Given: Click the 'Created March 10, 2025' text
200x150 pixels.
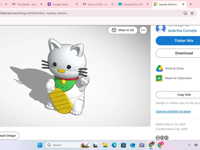Looking at the screenshot, I should click(x=171, y=129).
